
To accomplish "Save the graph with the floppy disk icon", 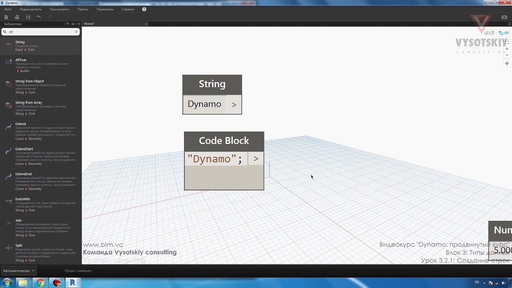I will pos(28,17).
